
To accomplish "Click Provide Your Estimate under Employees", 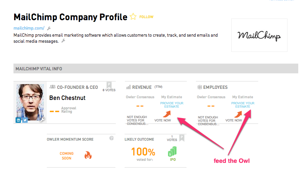I will (243, 105).
